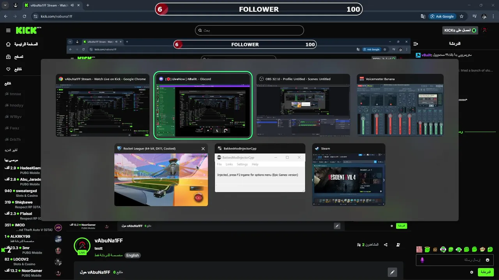Open recommended channel LOCOV2

coord(33,261)
